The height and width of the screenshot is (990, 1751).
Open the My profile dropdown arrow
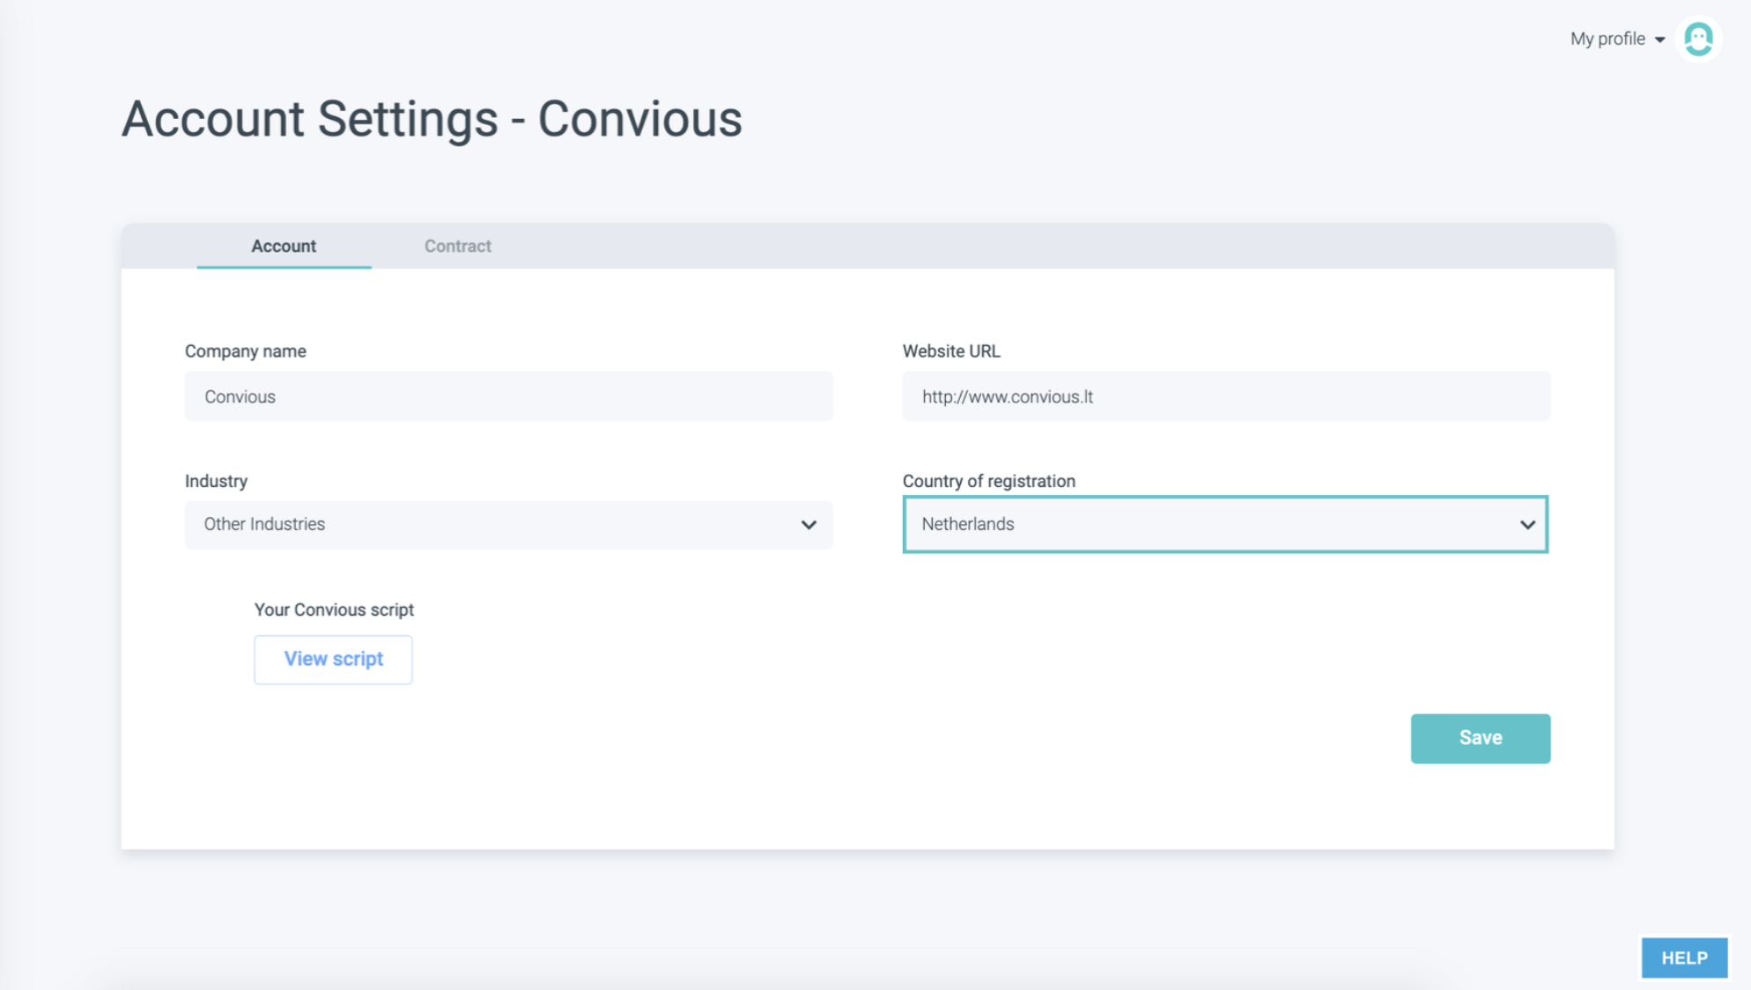tap(1659, 40)
